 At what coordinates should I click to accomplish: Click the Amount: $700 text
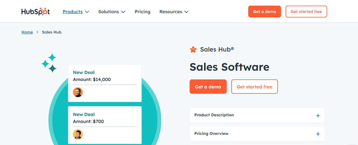click(x=88, y=122)
